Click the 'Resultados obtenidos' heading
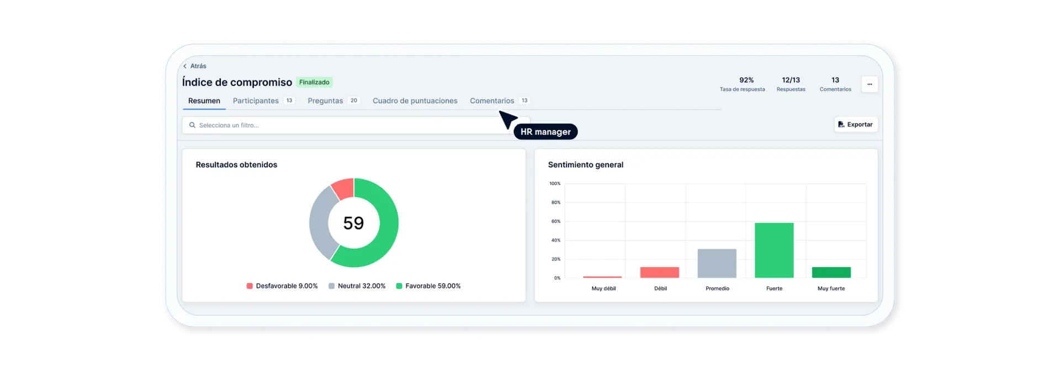Image resolution: width=1060 pixels, height=371 pixels. click(x=236, y=165)
